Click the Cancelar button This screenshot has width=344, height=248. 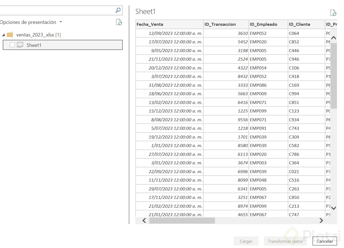[x=325, y=241]
